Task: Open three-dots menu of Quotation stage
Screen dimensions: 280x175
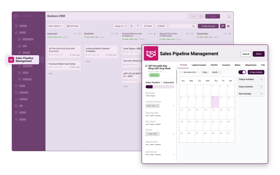Action: click(112, 34)
